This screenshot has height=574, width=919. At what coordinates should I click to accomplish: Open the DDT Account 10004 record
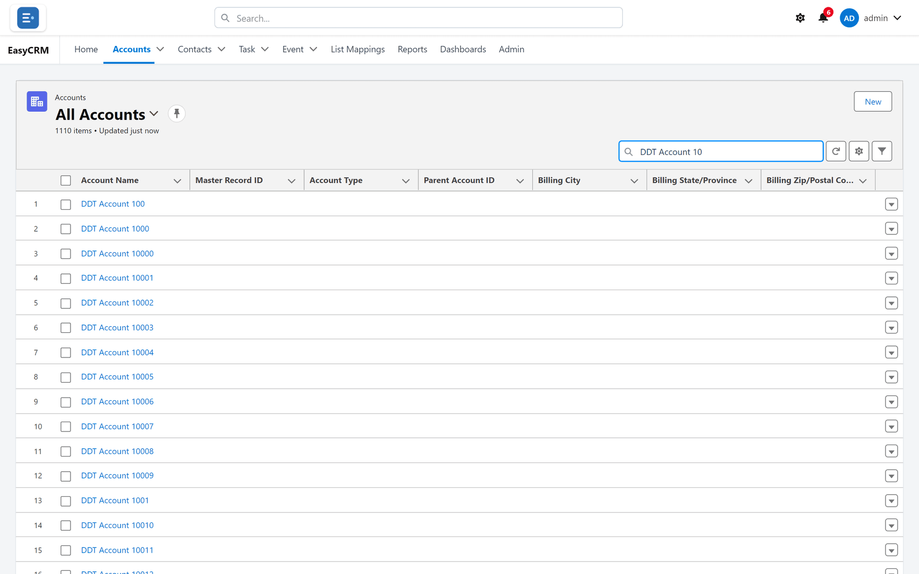tap(117, 352)
